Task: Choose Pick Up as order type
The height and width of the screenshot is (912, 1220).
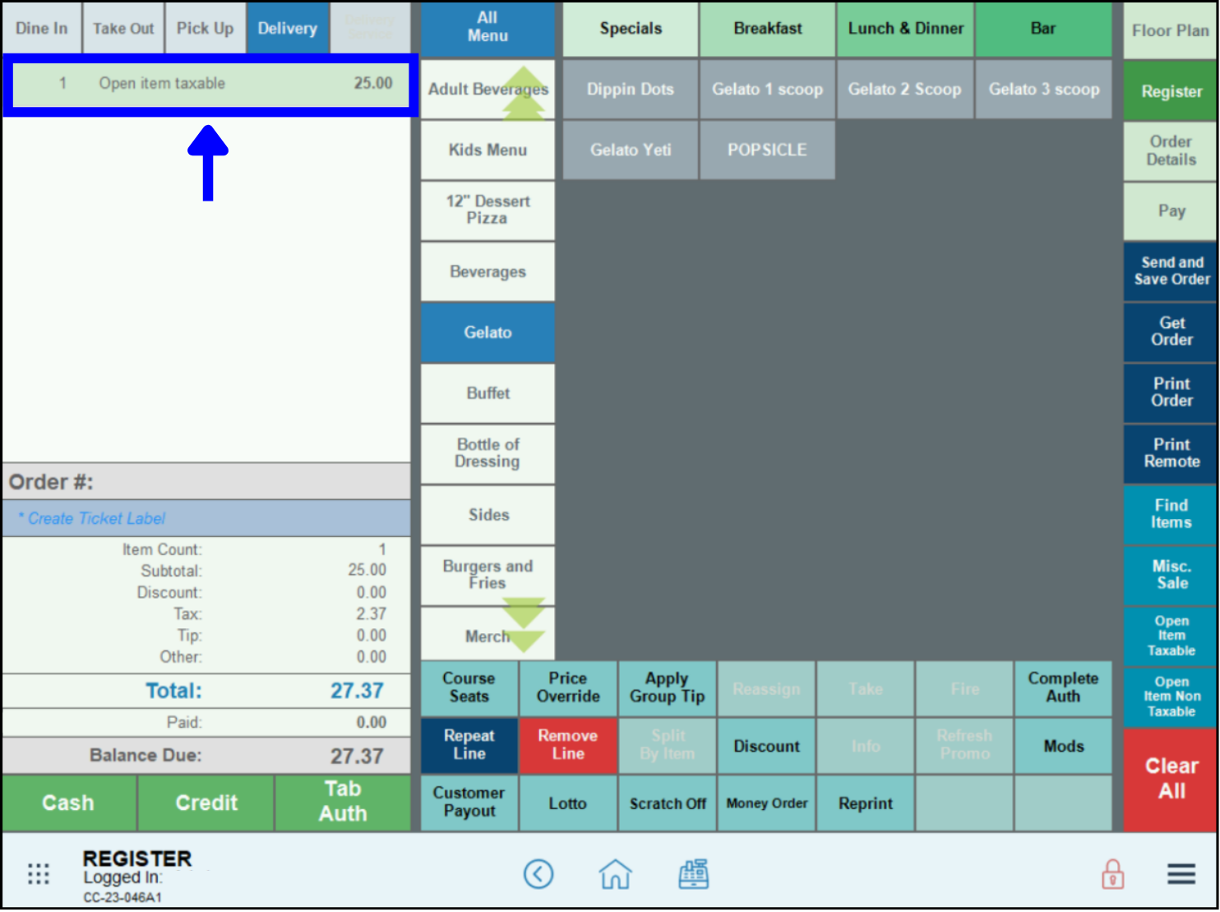Action: click(205, 27)
